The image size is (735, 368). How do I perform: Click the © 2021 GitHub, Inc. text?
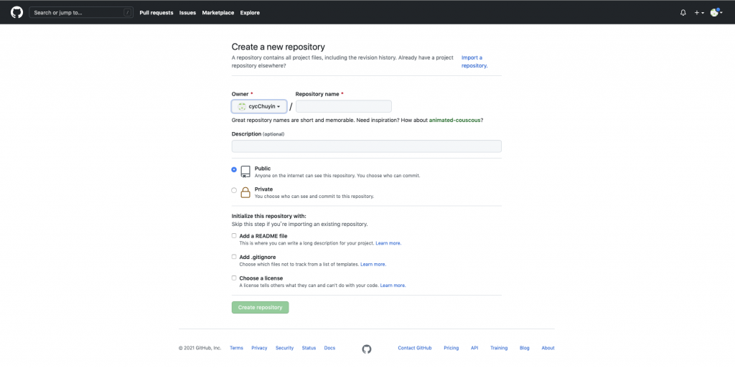tap(200, 348)
